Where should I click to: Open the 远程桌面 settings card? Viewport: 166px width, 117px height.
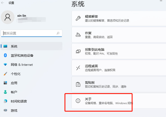(x=119, y=68)
